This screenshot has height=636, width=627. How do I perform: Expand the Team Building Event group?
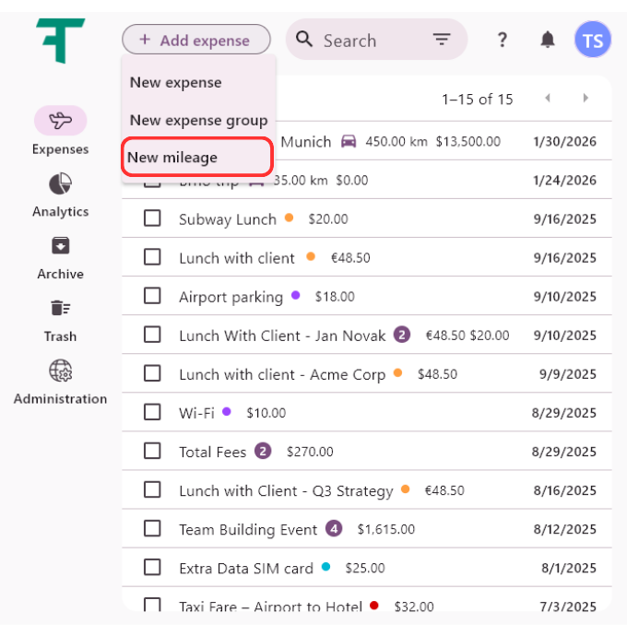pyautogui.click(x=334, y=529)
